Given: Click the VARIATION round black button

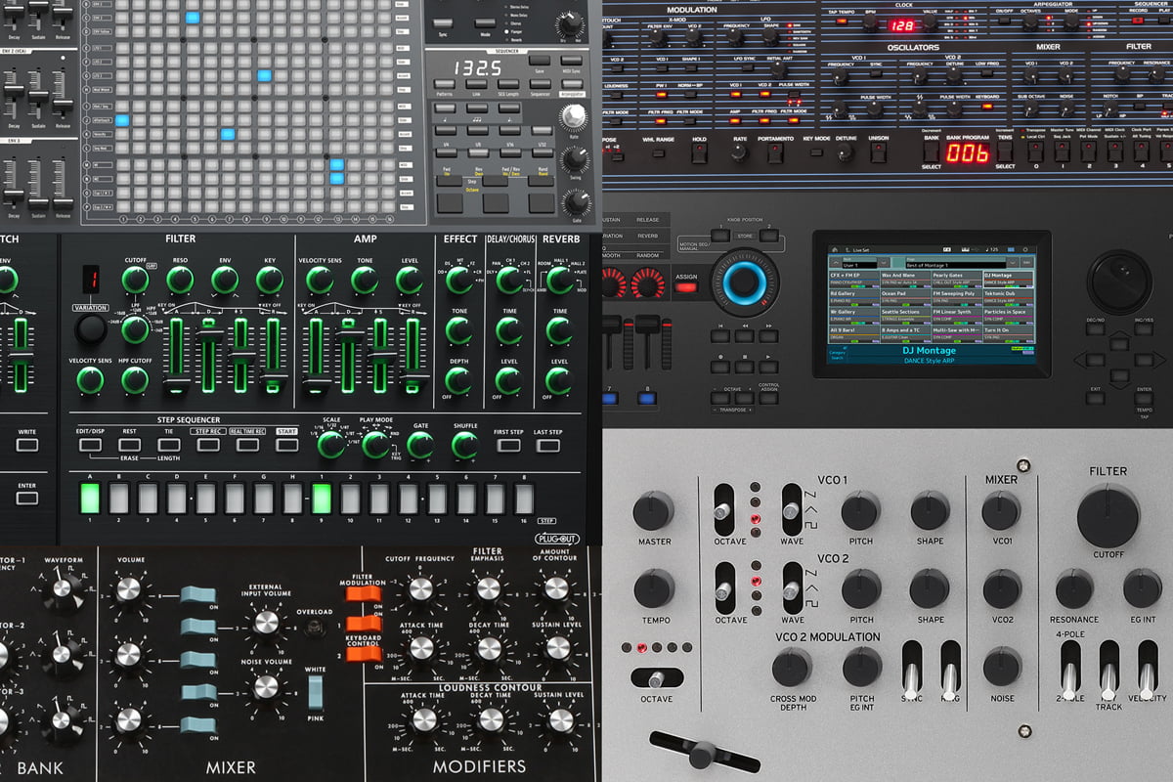Looking at the screenshot, I should tap(91, 329).
